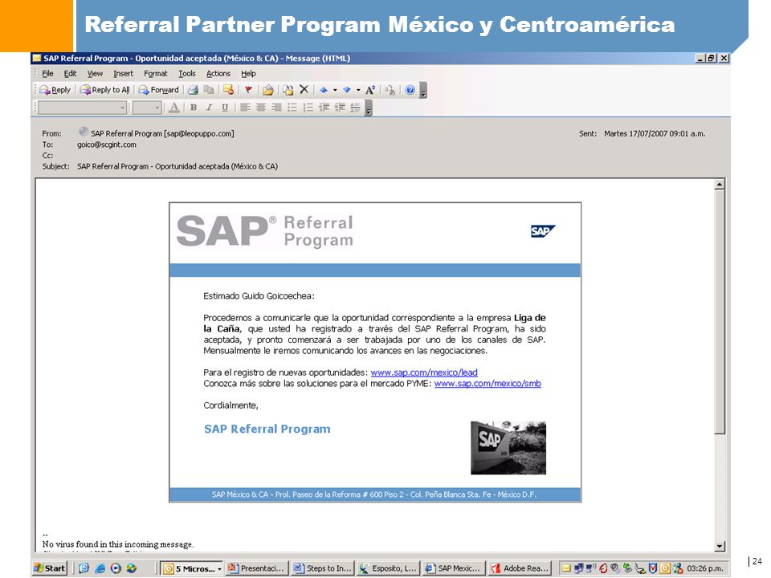Screen dimensions: 771x578
Task: Click the Reply button
Action: click(55, 90)
